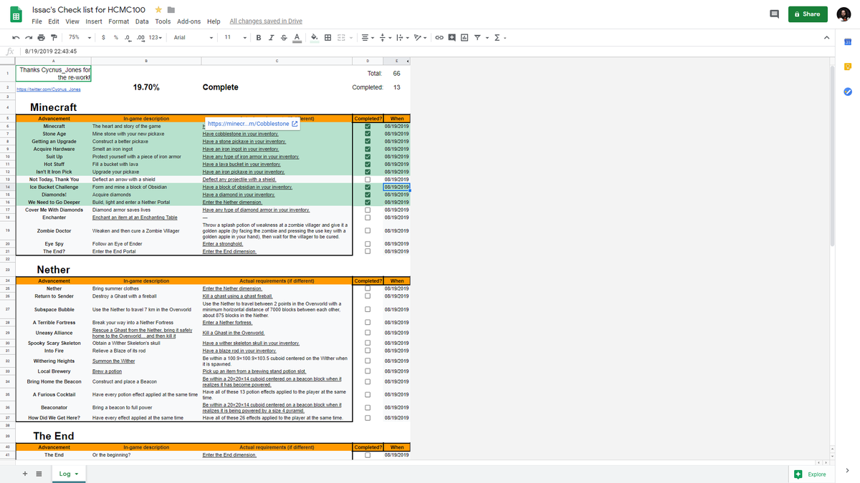Open the Log sheet tab dropdown arrow
Image resolution: width=860 pixels, height=483 pixels.
click(77, 474)
